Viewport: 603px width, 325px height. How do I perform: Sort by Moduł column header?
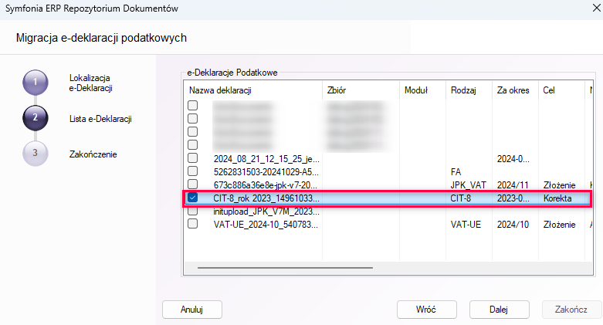422,90
